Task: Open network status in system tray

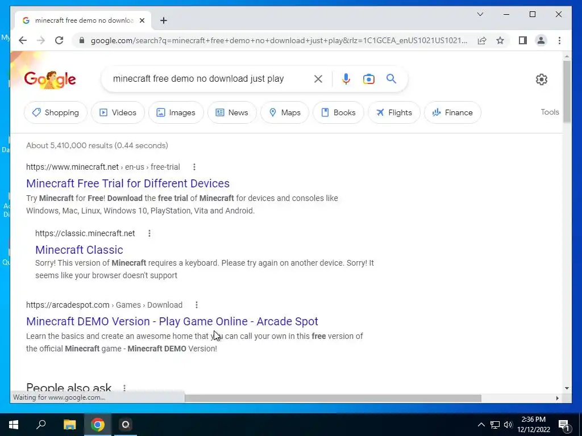Action: click(495, 425)
